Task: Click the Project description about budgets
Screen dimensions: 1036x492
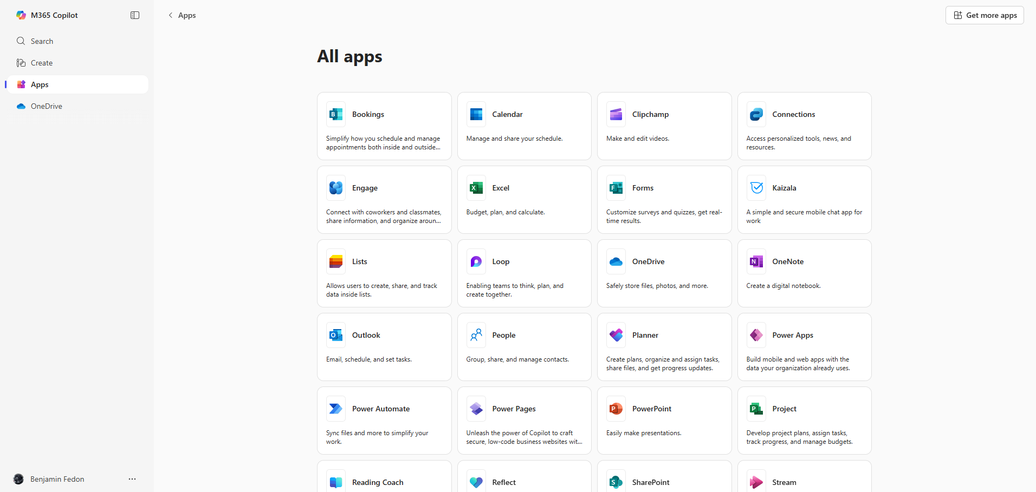Action: coord(800,437)
